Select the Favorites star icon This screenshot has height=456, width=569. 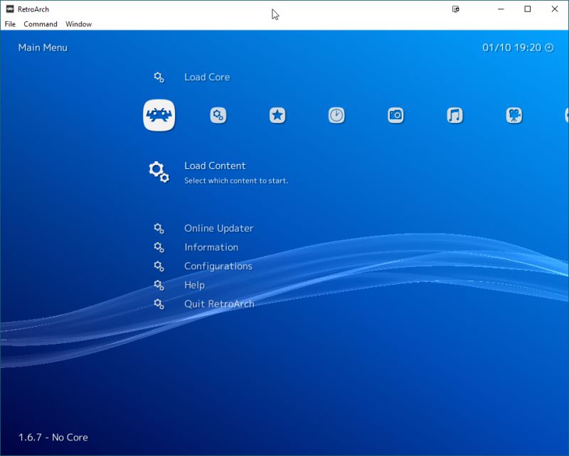[x=277, y=114]
